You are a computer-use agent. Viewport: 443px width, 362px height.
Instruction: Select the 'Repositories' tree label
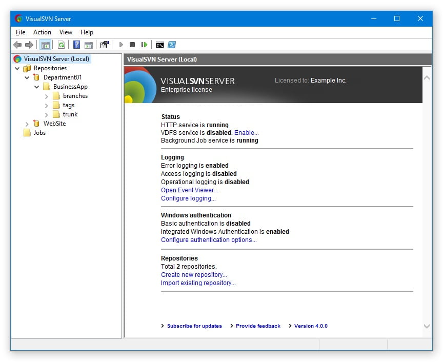pos(50,68)
